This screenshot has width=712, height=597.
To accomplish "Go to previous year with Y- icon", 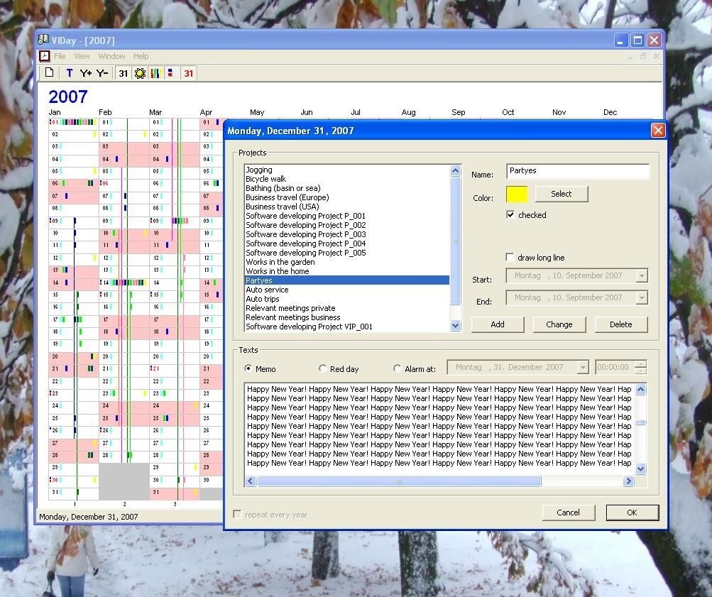I will point(103,73).
